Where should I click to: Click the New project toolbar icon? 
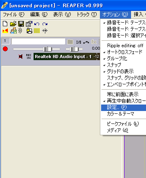[x=5, y=24]
